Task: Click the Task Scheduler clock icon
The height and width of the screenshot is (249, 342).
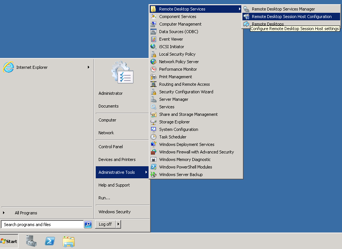Action: (x=153, y=137)
